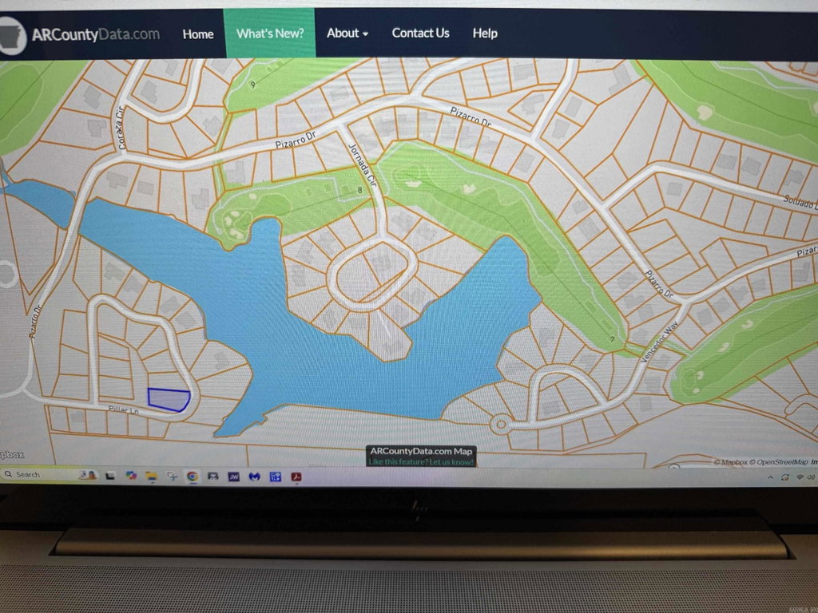
Task: Click the Jornada Cir street label
Action: coord(362,164)
